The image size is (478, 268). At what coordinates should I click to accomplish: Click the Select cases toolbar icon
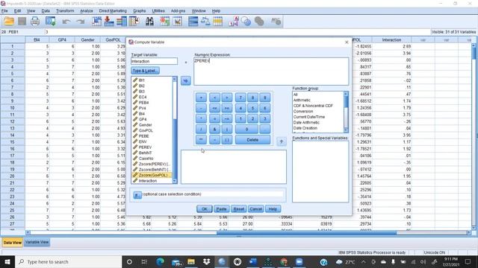(217, 22)
